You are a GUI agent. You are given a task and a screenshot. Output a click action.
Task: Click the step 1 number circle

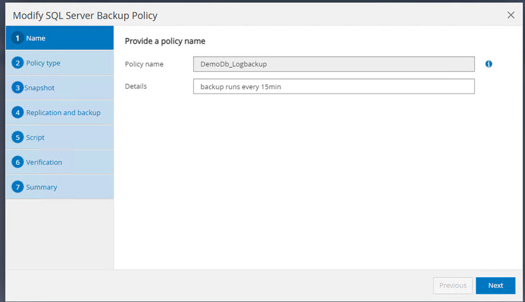pos(18,38)
